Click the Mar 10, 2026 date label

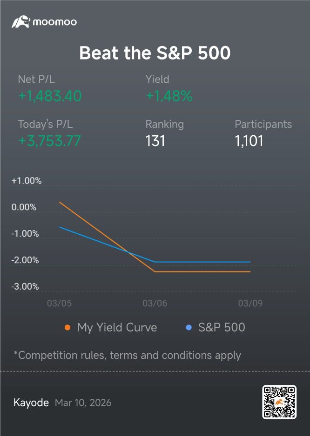pyautogui.click(x=83, y=403)
